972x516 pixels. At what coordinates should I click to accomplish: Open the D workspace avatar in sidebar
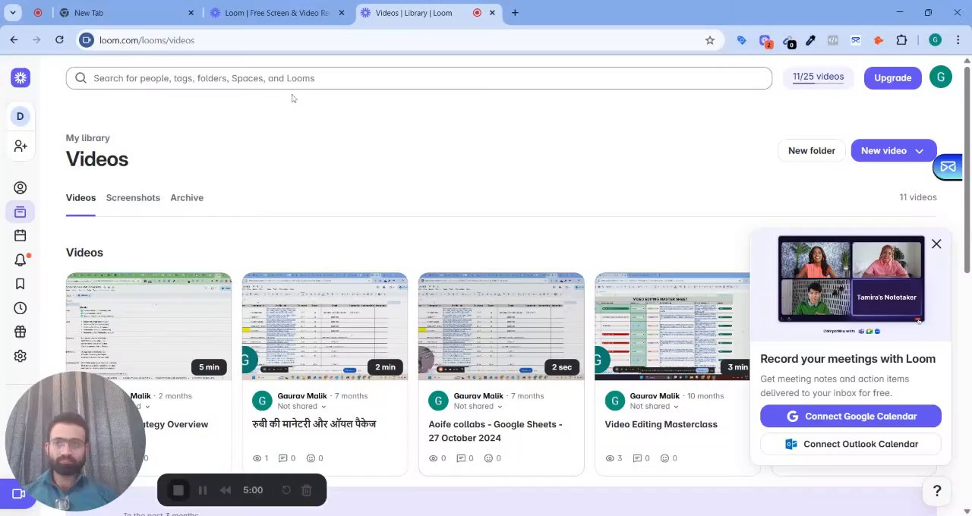coord(21,116)
